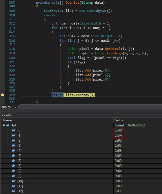Open the 100 % zoom dropdown

point(15,107)
